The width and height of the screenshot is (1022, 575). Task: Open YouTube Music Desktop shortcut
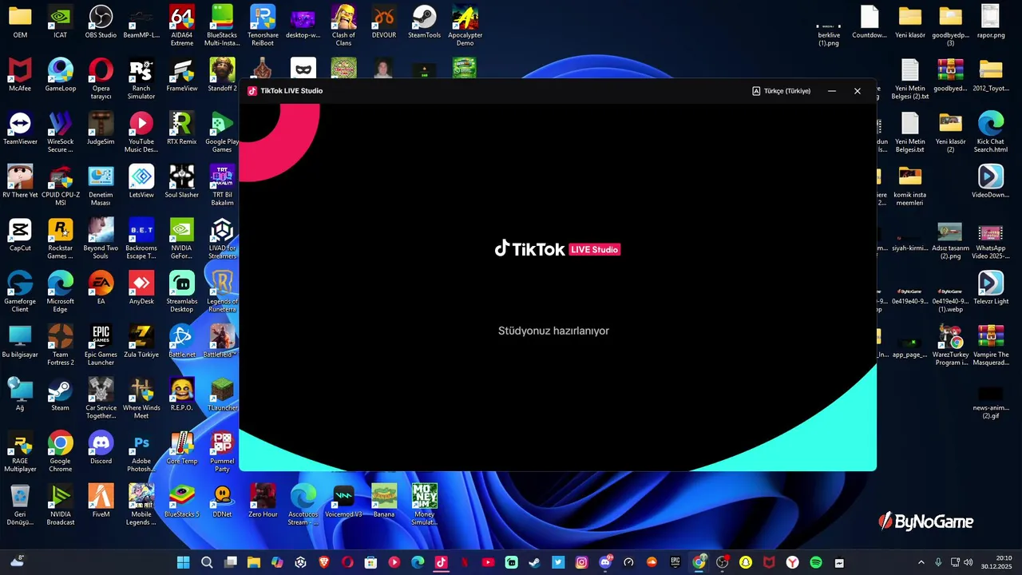click(x=141, y=133)
